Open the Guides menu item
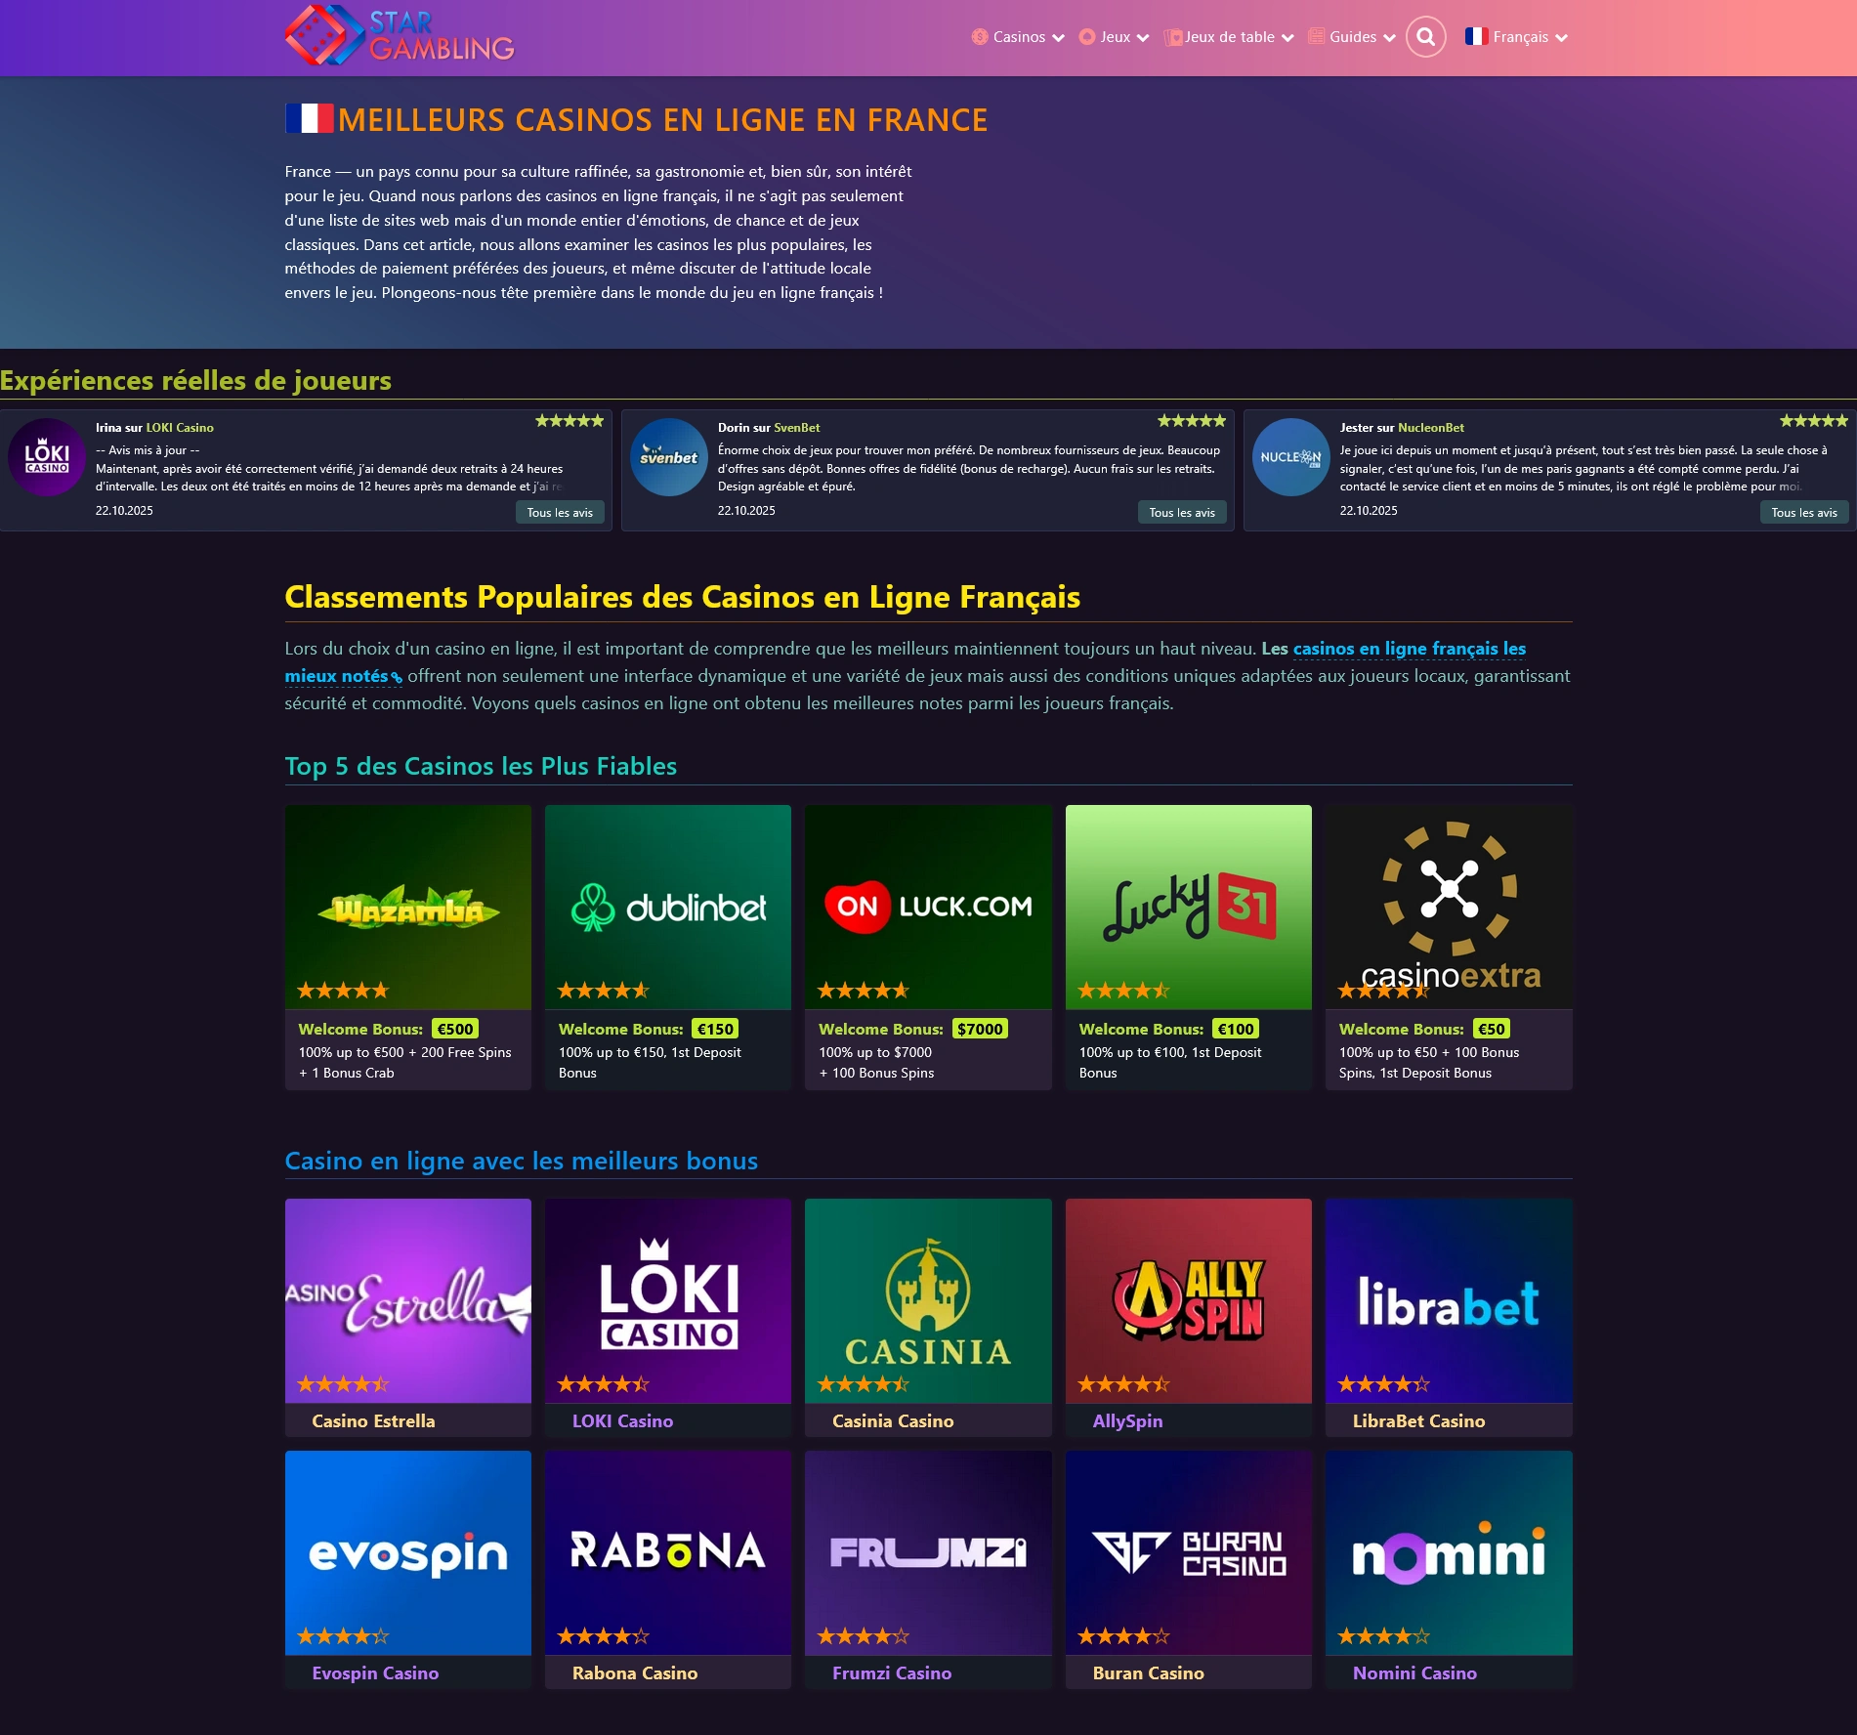 point(1353,37)
